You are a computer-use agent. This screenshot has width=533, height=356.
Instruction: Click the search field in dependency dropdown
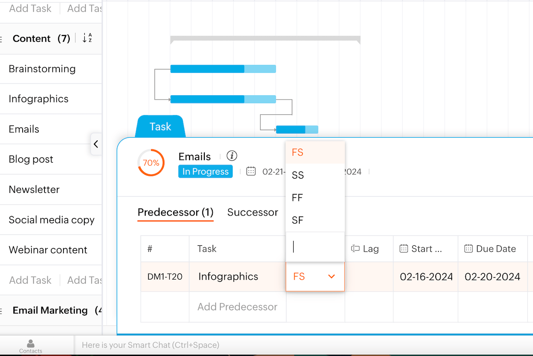[x=315, y=247]
